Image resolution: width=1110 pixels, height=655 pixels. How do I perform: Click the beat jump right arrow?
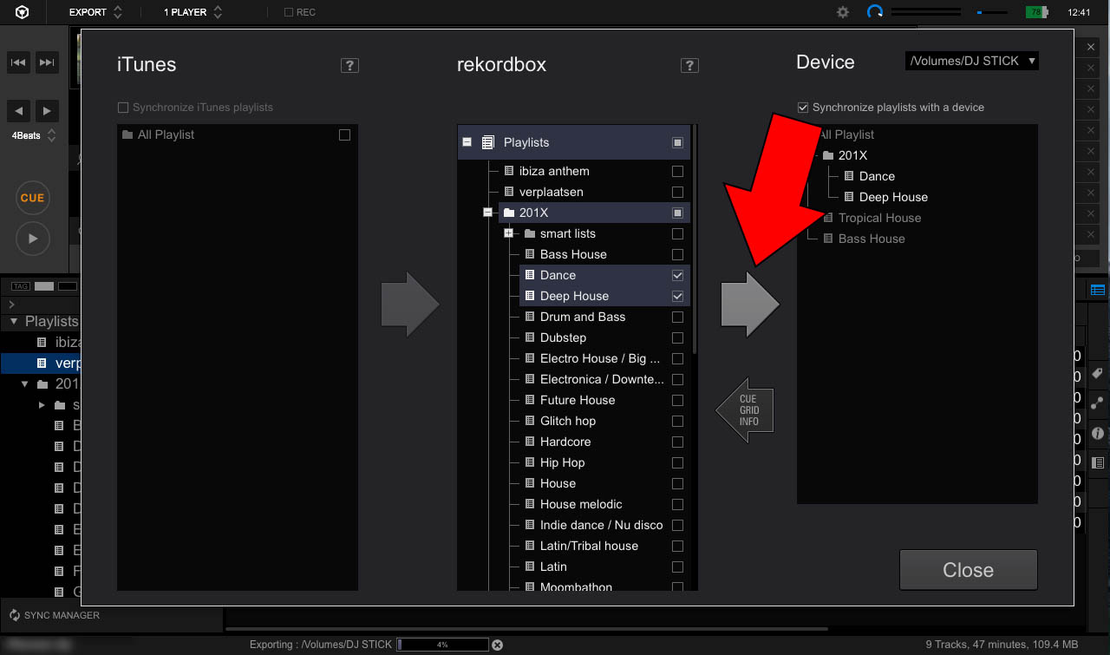pos(47,111)
